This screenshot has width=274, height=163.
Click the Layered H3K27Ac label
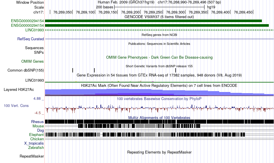point(19,89)
